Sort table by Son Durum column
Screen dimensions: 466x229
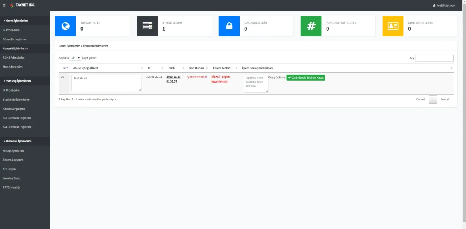[197, 68]
